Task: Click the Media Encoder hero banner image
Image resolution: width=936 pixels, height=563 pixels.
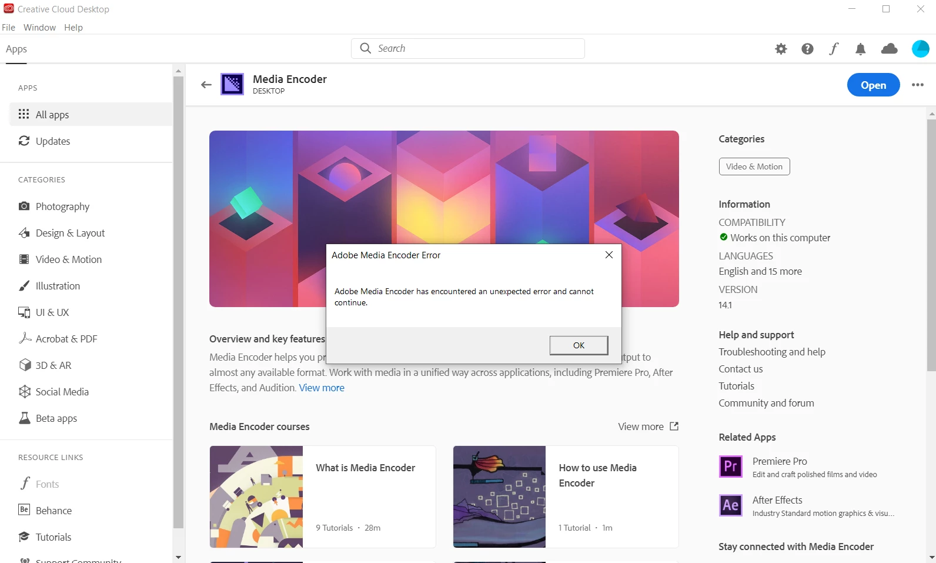Action: tap(444, 219)
